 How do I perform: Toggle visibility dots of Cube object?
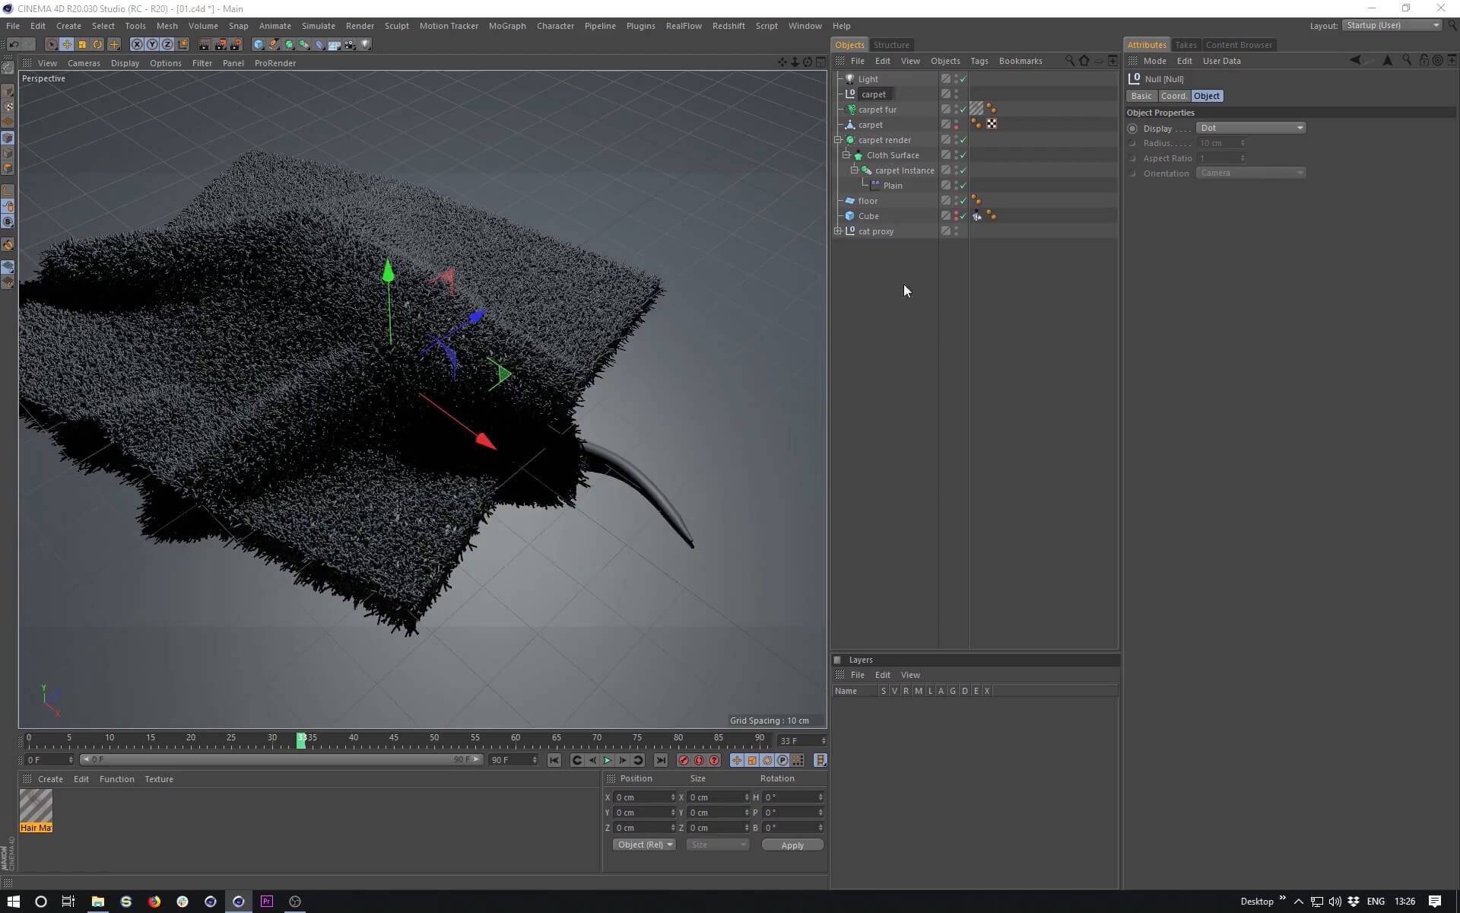956,216
